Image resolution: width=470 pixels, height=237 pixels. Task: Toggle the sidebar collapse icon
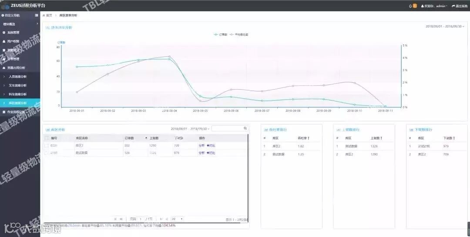(x=36, y=15)
